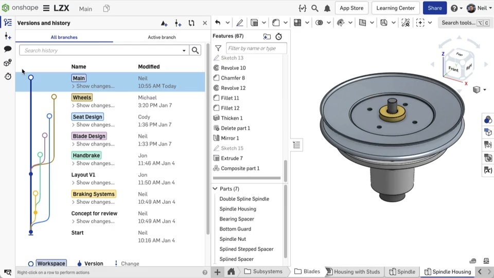Expand Show changes under Handbrake

[93, 163]
